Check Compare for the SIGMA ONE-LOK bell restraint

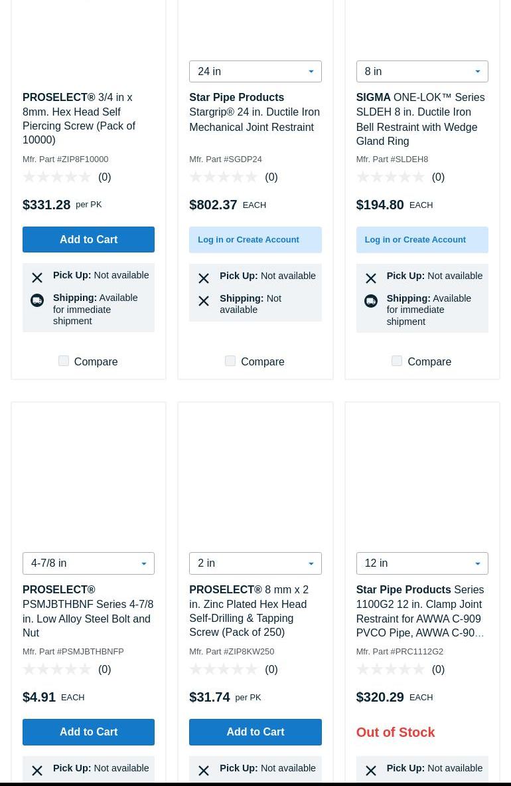pyautogui.click(x=397, y=361)
